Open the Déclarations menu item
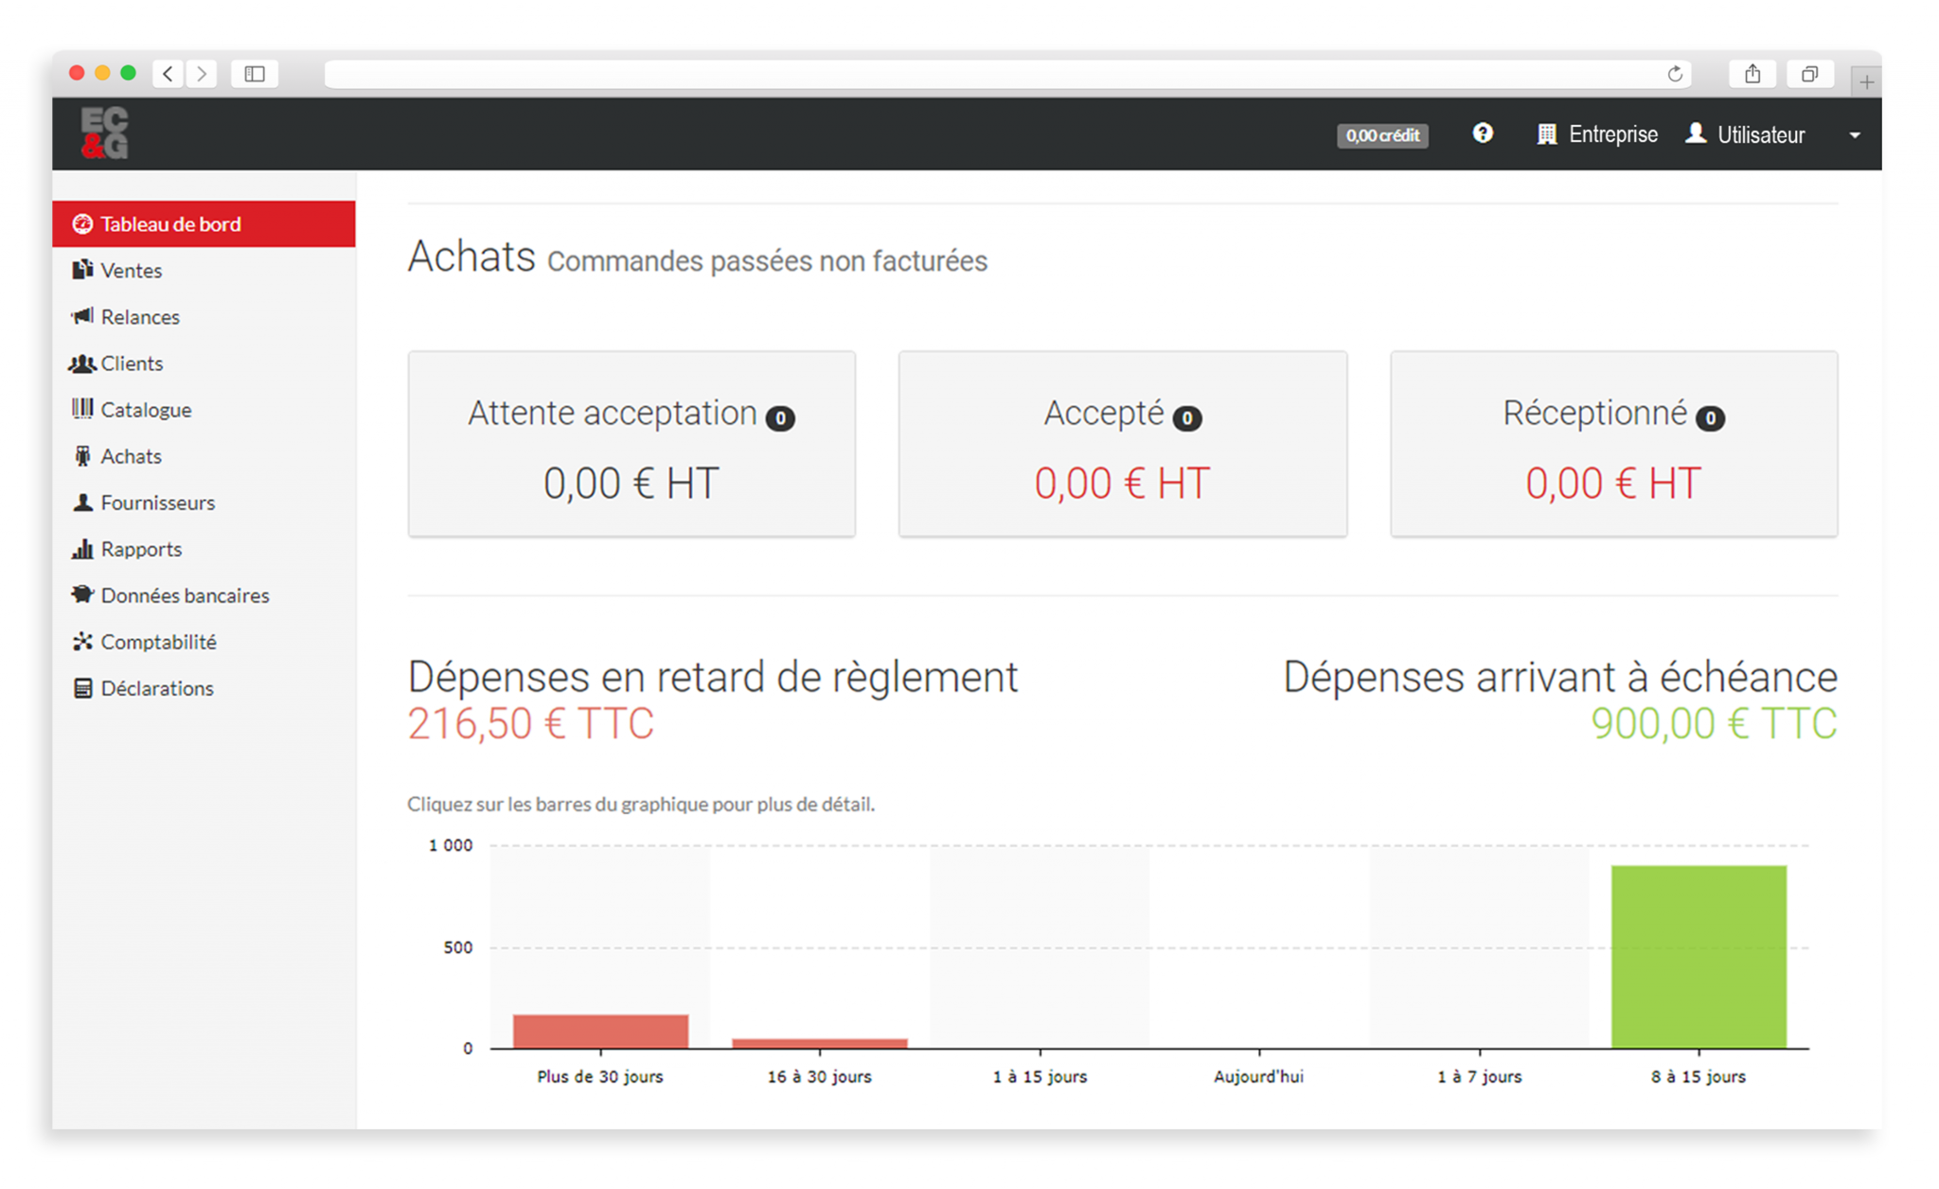The image size is (1939, 1189). [204, 688]
